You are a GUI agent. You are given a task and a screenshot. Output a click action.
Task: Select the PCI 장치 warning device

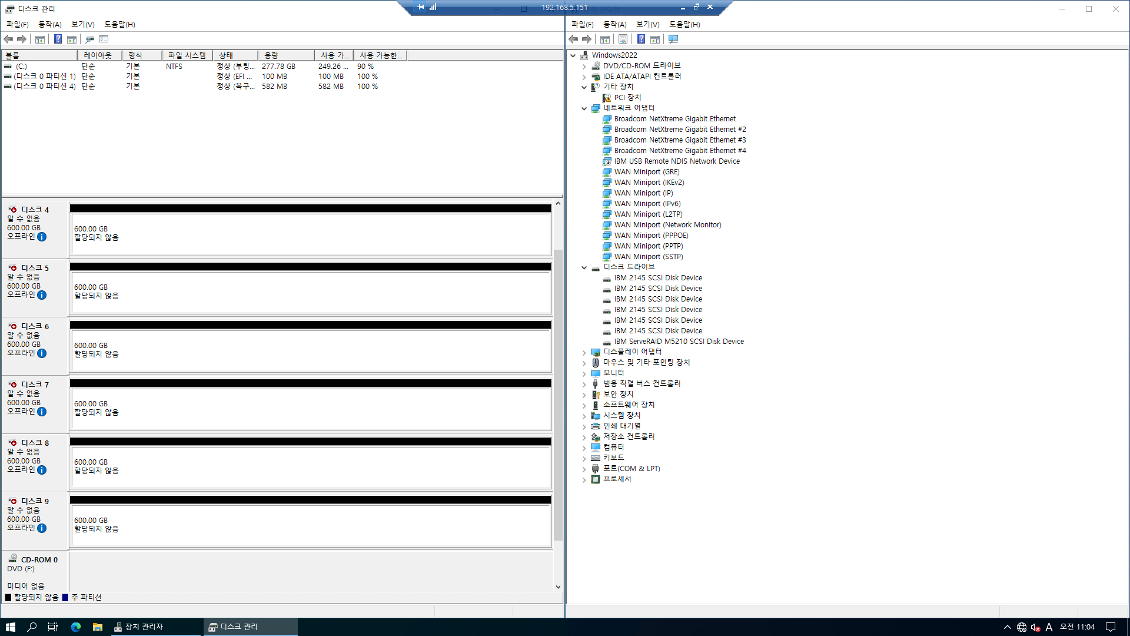pyautogui.click(x=627, y=97)
